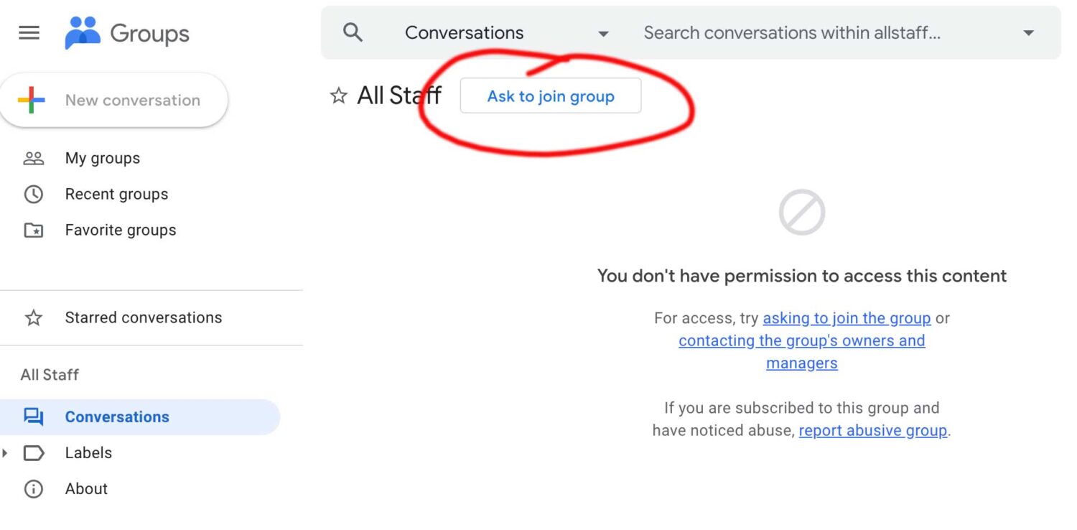Click the Favorite groups folder icon
The height and width of the screenshot is (530, 1077).
(x=33, y=231)
